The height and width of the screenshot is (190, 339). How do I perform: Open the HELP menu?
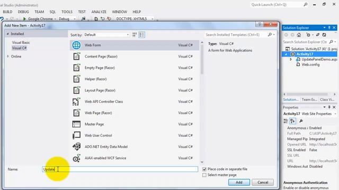pyautogui.click(x=137, y=12)
